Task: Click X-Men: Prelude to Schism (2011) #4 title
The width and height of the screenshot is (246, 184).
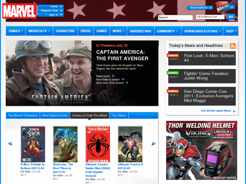Action: pos(32,166)
